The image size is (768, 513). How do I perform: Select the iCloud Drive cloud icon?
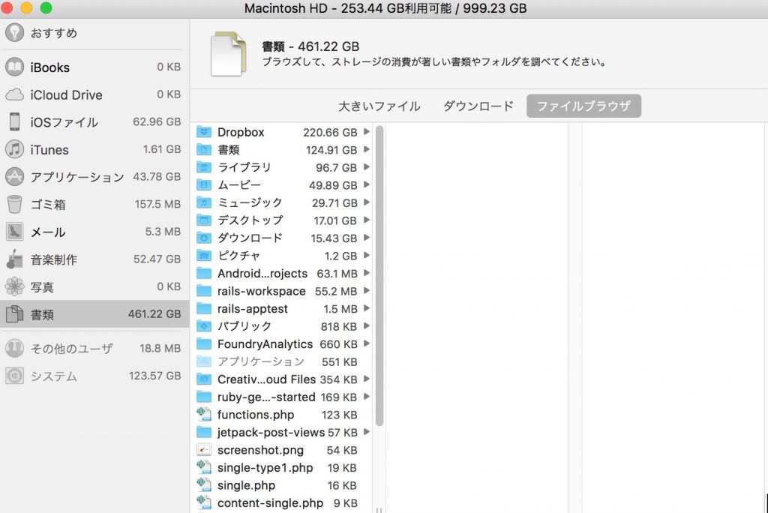pos(15,95)
